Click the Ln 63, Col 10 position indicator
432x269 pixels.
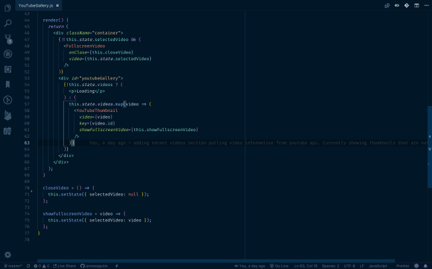click(x=306, y=266)
